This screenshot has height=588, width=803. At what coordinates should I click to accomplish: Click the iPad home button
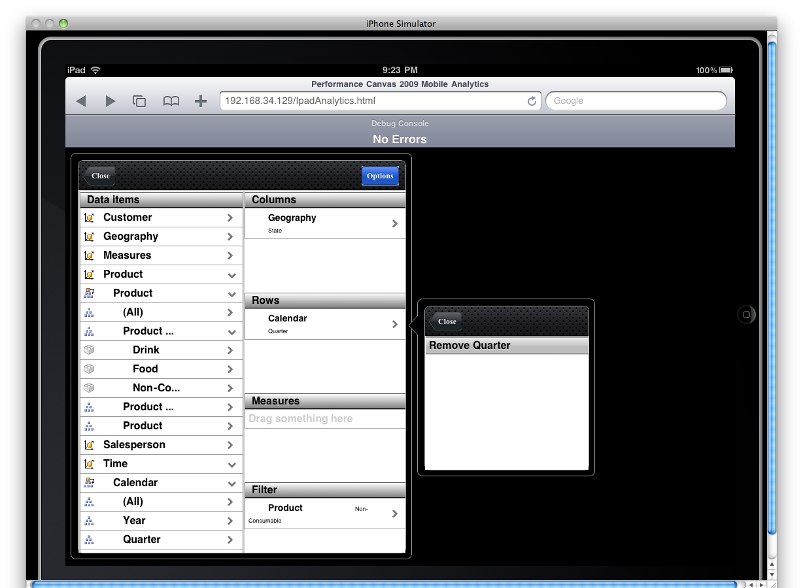tap(746, 315)
